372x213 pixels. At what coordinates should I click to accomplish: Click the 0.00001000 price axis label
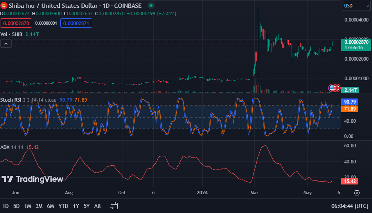click(x=356, y=79)
